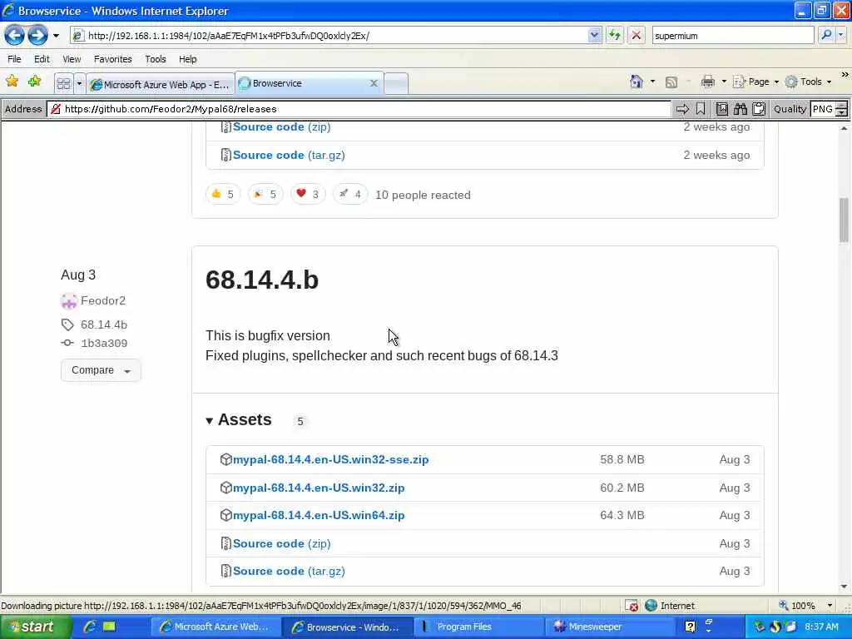
Task: Download mypal-68.14.4.en-US.win32-sse.zip
Action: point(330,459)
